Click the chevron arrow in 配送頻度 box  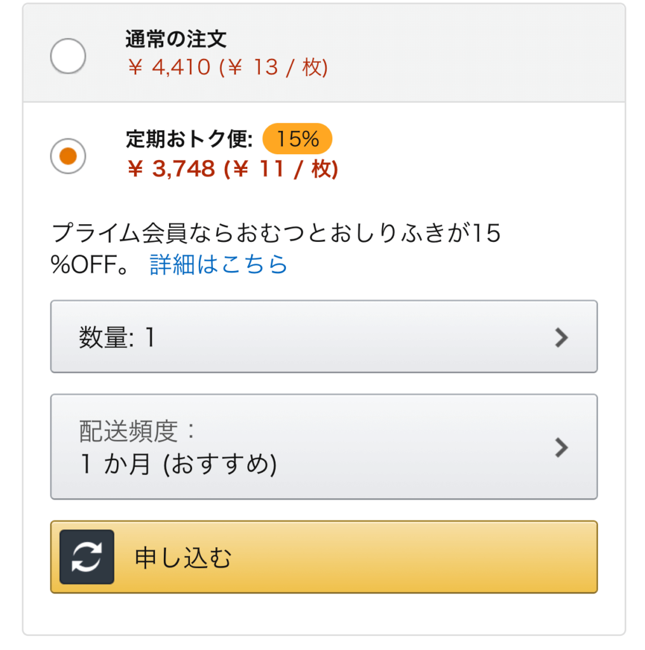click(x=560, y=448)
